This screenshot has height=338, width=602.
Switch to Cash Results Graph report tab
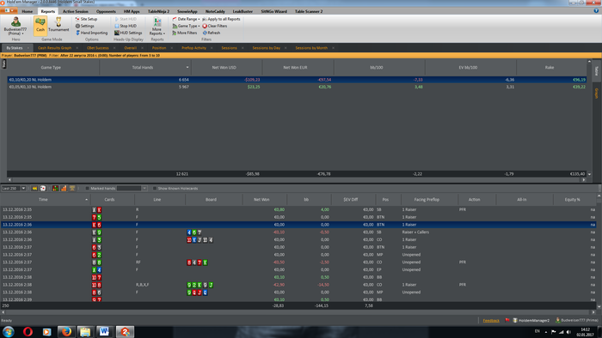click(x=54, y=48)
